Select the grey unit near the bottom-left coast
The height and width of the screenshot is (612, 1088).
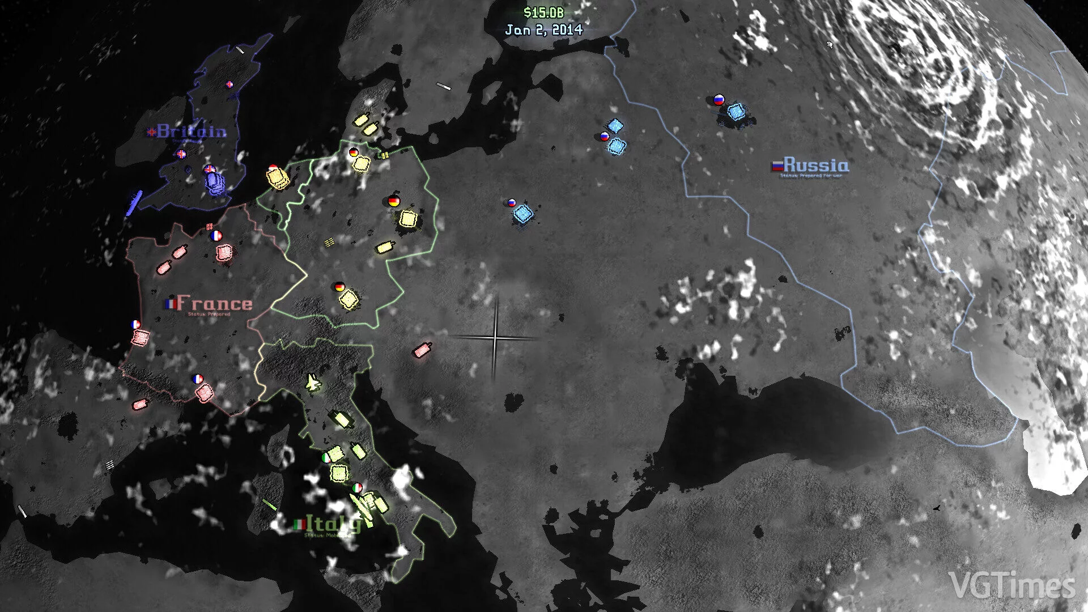pyautogui.click(x=22, y=511)
